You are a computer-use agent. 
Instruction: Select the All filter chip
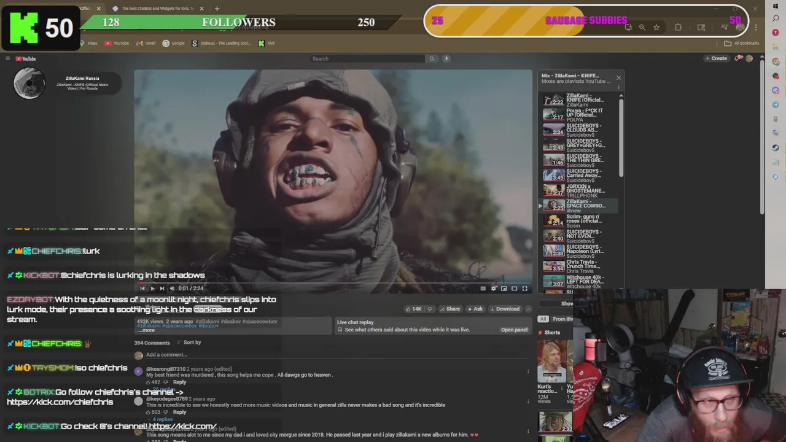click(543, 319)
